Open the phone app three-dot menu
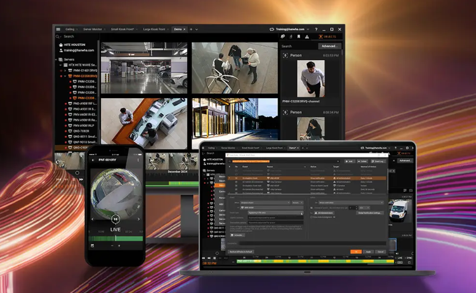The image size is (476, 293). [138, 160]
